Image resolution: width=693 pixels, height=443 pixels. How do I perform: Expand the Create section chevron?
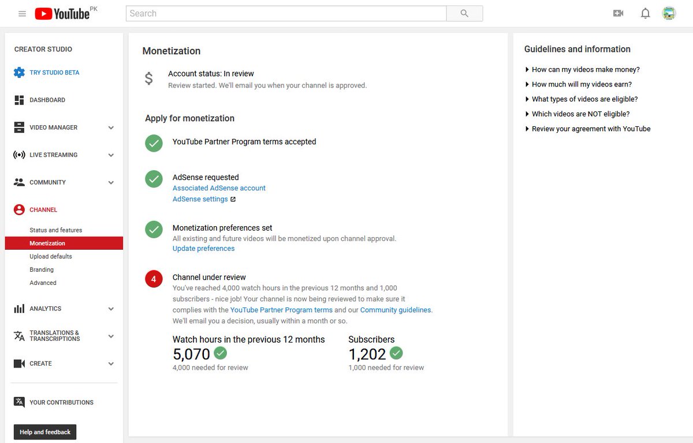coord(111,364)
